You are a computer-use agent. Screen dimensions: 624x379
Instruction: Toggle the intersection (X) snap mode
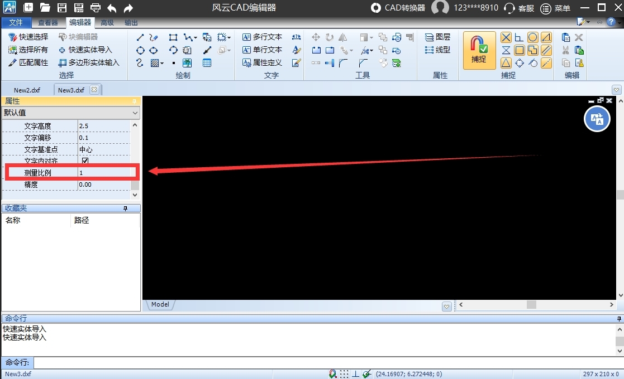(x=506, y=37)
